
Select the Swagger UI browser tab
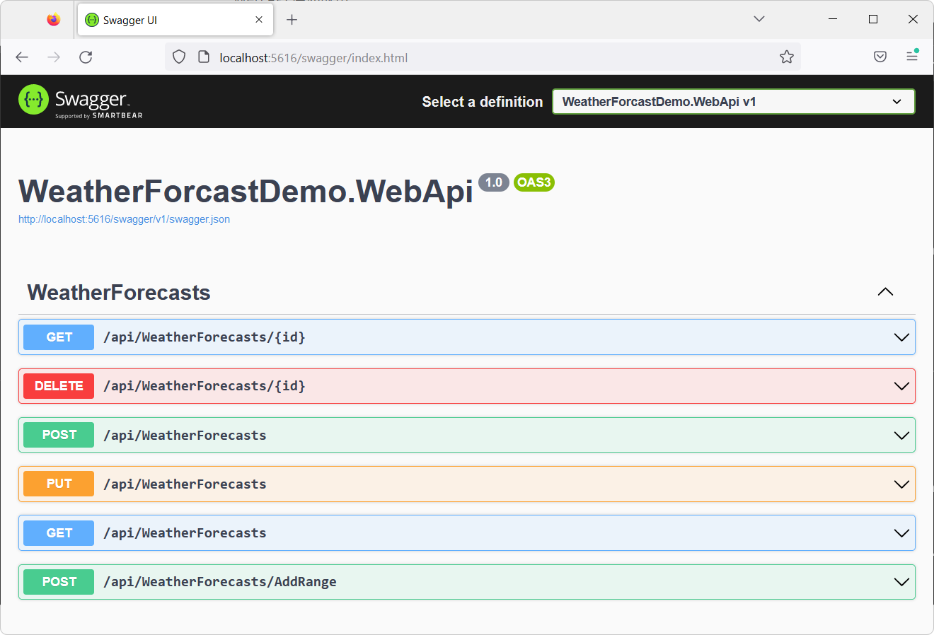[175, 21]
